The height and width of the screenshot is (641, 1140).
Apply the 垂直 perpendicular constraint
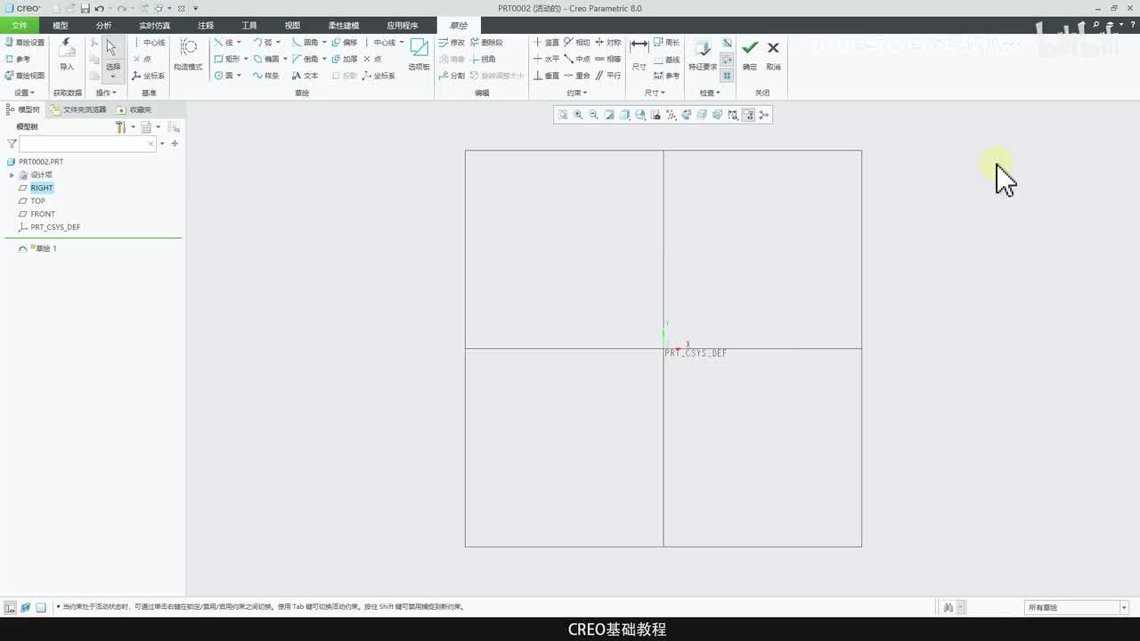[546, 76]
